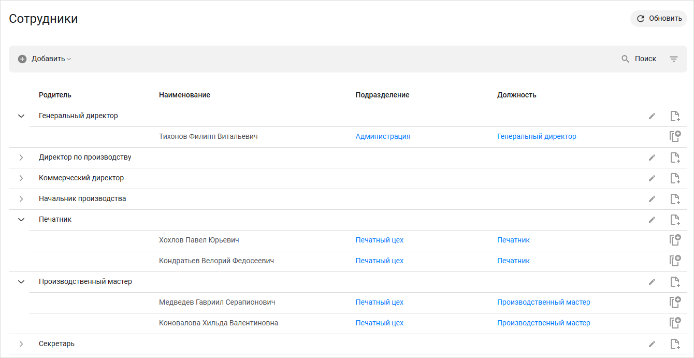Collapse the Генеральный директор group
Screen dimensions: 694x358
click(21, 116)
